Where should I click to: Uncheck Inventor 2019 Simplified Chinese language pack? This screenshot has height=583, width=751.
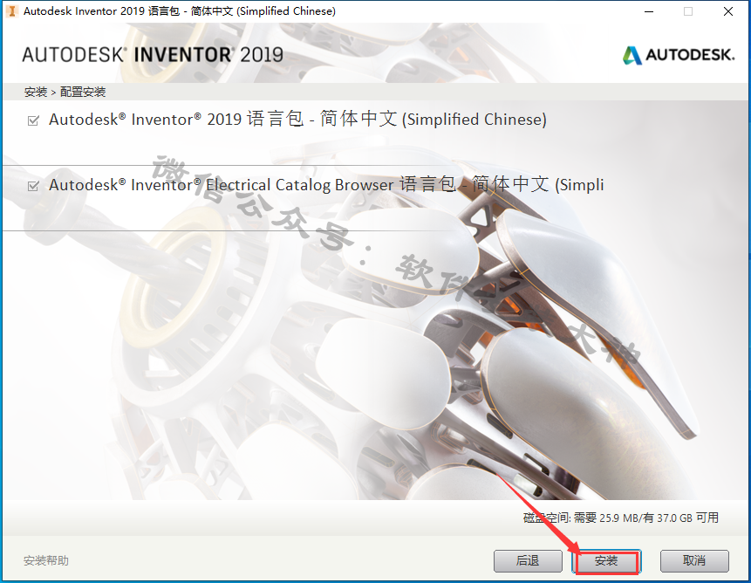click(33, 120)
